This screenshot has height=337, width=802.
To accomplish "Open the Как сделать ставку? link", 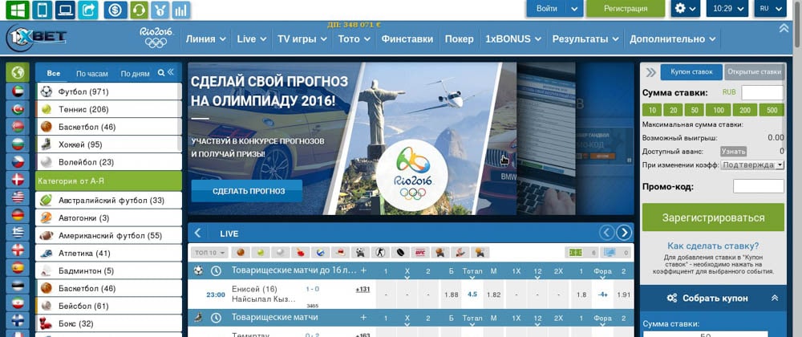I will [713, 246].
